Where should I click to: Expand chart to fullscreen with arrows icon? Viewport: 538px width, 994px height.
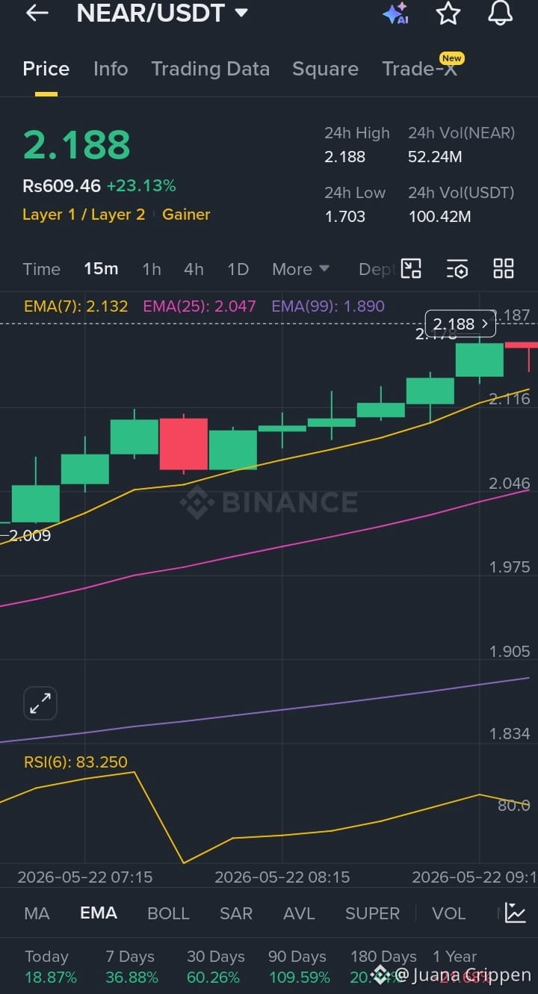click(x=40, y=703)
